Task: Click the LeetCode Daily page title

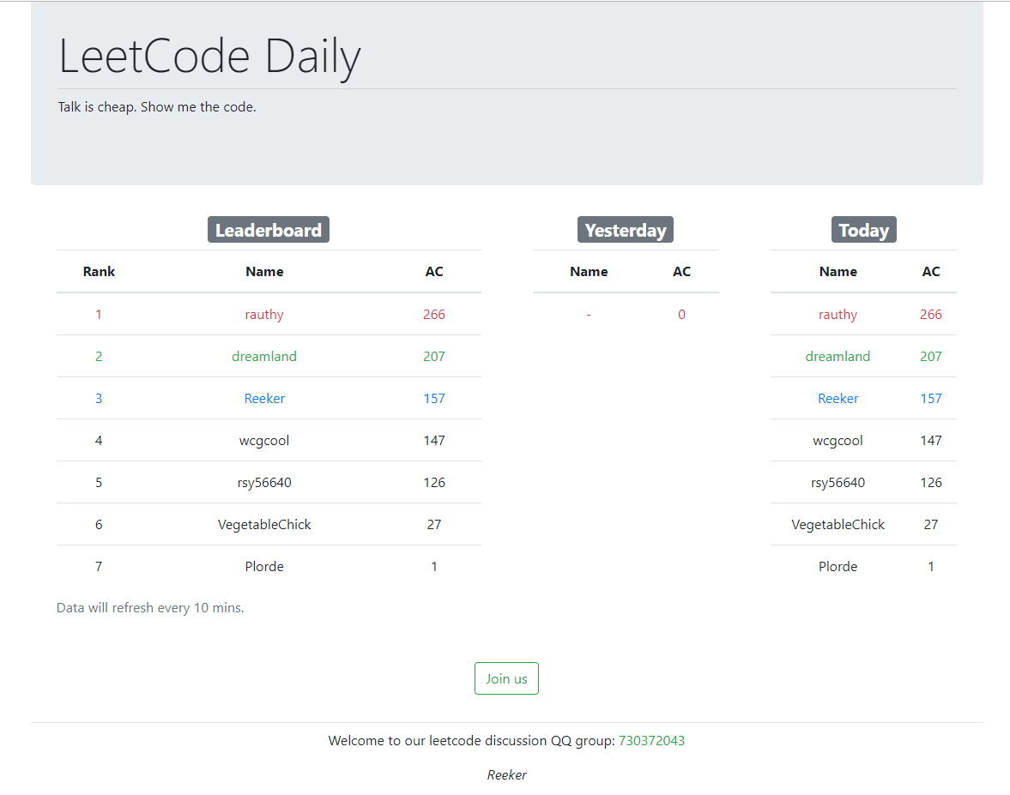Action: (x=209, y=57)
